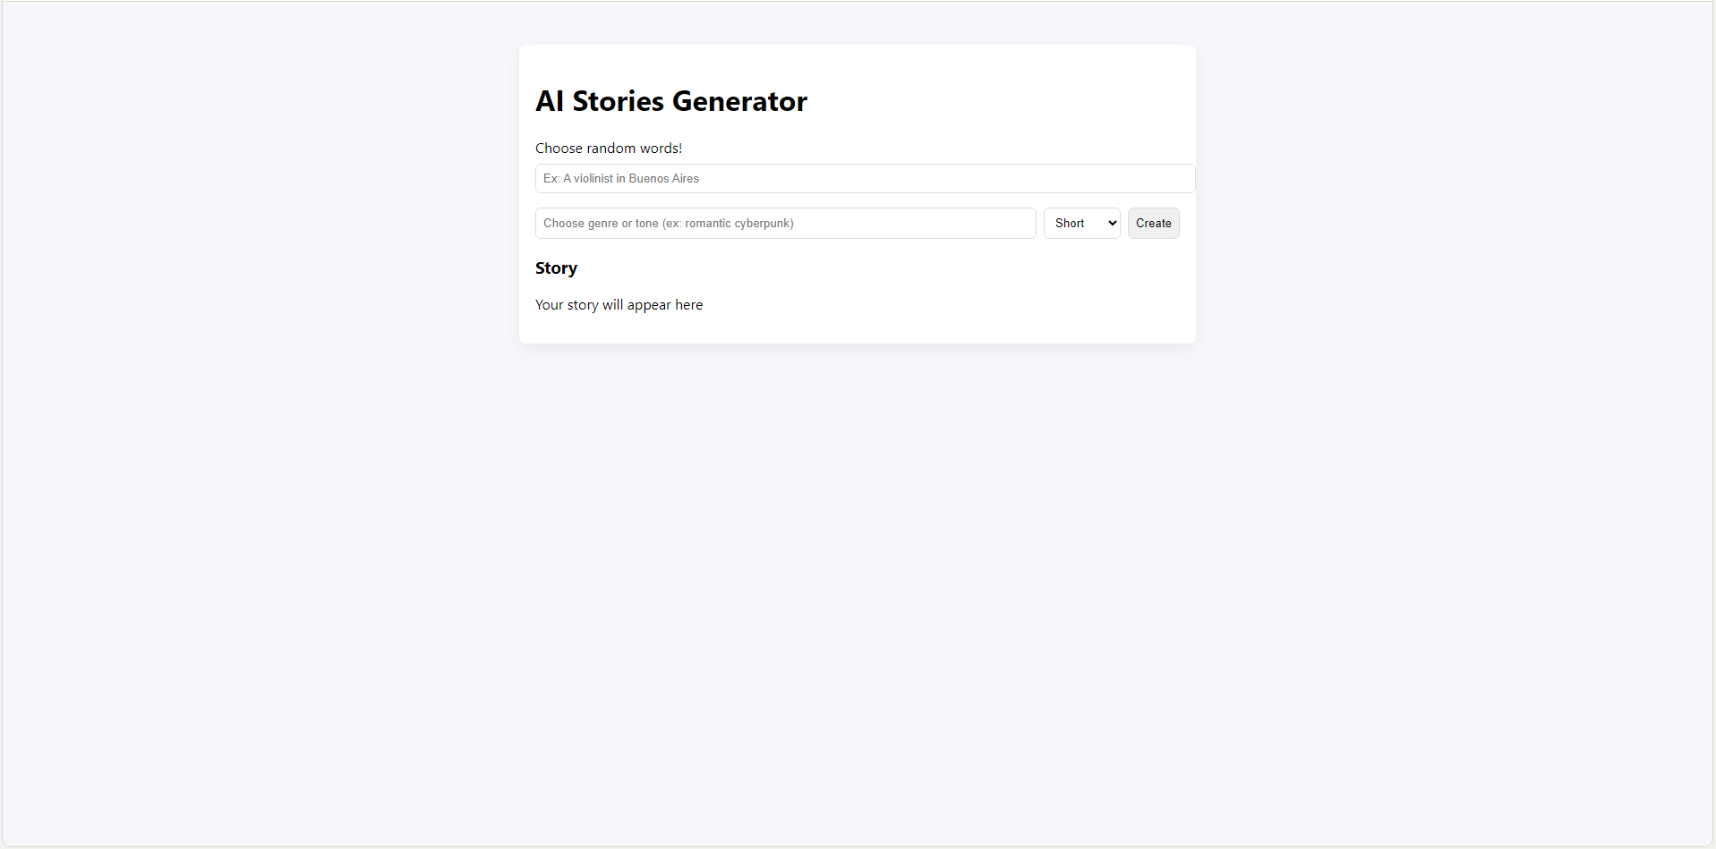1716x849 pixels.
Task: Click the dropdown arrow next to "Short"
Action: [1110, 223]
